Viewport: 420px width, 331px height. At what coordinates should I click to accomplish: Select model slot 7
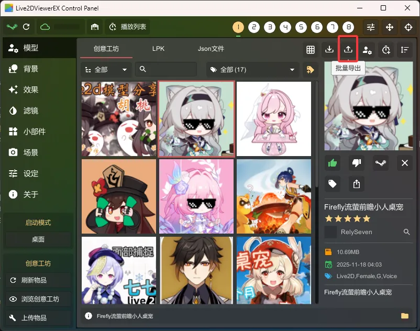(x=333, y=27)
